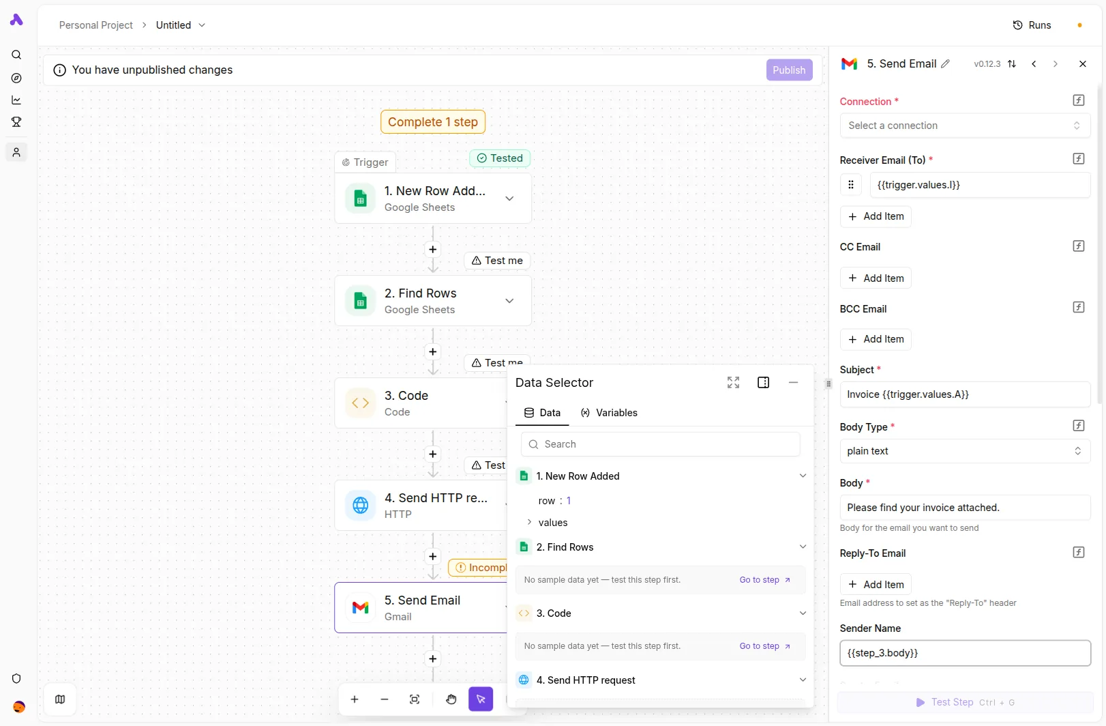Screen dimensions: 1106x726
Task: Click the drag handle beside receiver email
Action: pyautogui.click(x=851, y=185)
